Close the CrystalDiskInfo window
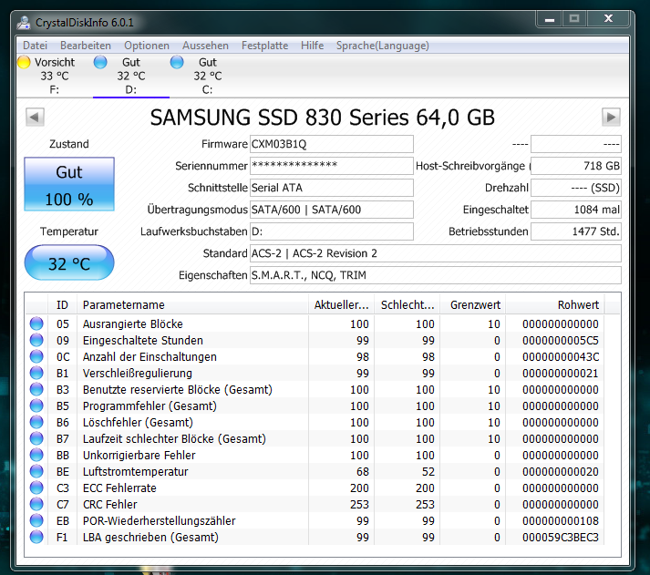 608,19
